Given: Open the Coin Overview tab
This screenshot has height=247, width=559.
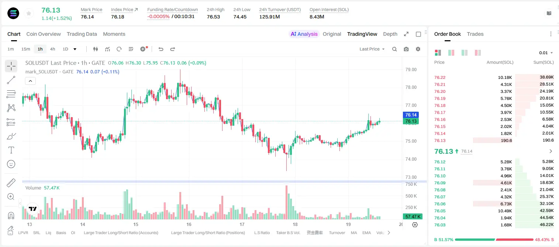Looking at the screenshot, I should click(44, 34).
